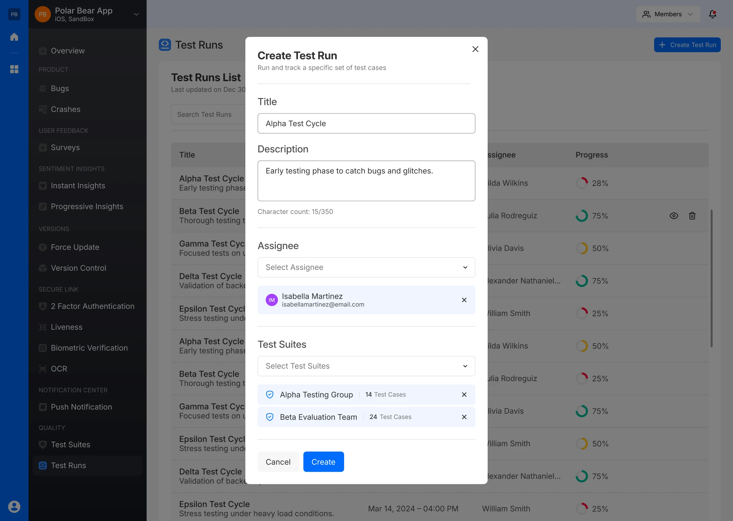Click the 28% progress ring for Alpha Test Cycle
733x521 pixels.
582,183
